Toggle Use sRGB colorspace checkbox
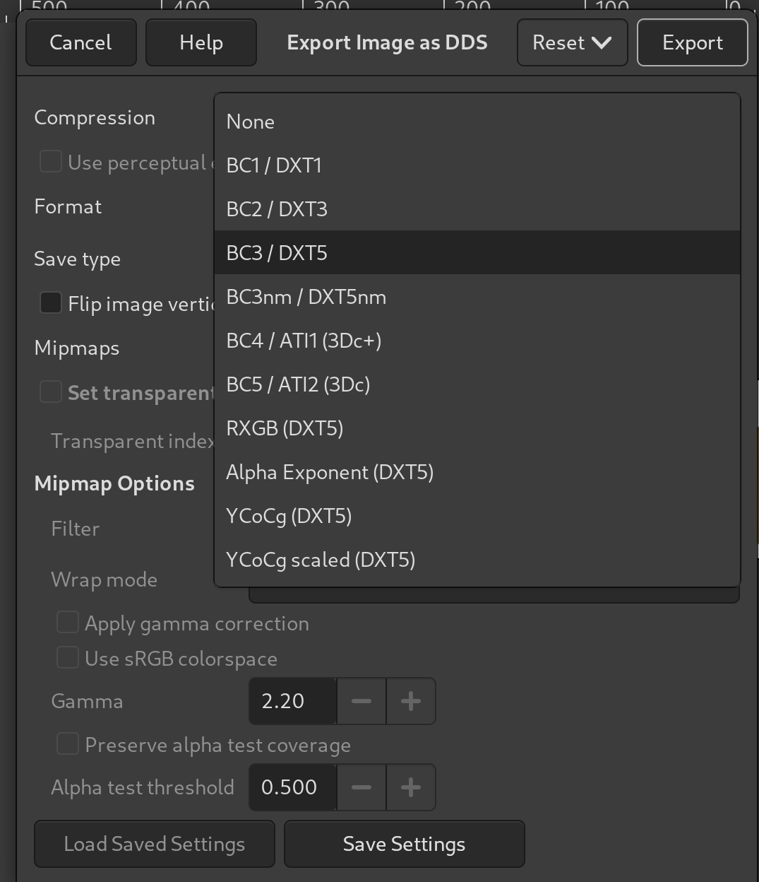The image size is (759, 882). point(68,658)
